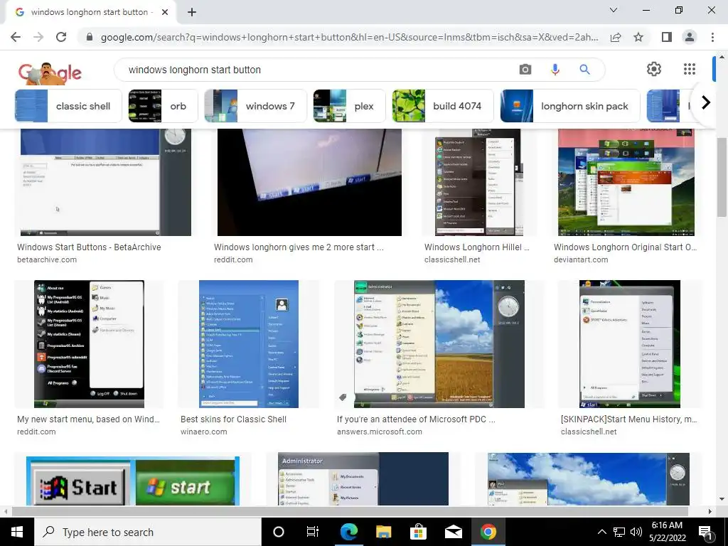Filter by 'build 4074' chip

[x=442, y=106]
